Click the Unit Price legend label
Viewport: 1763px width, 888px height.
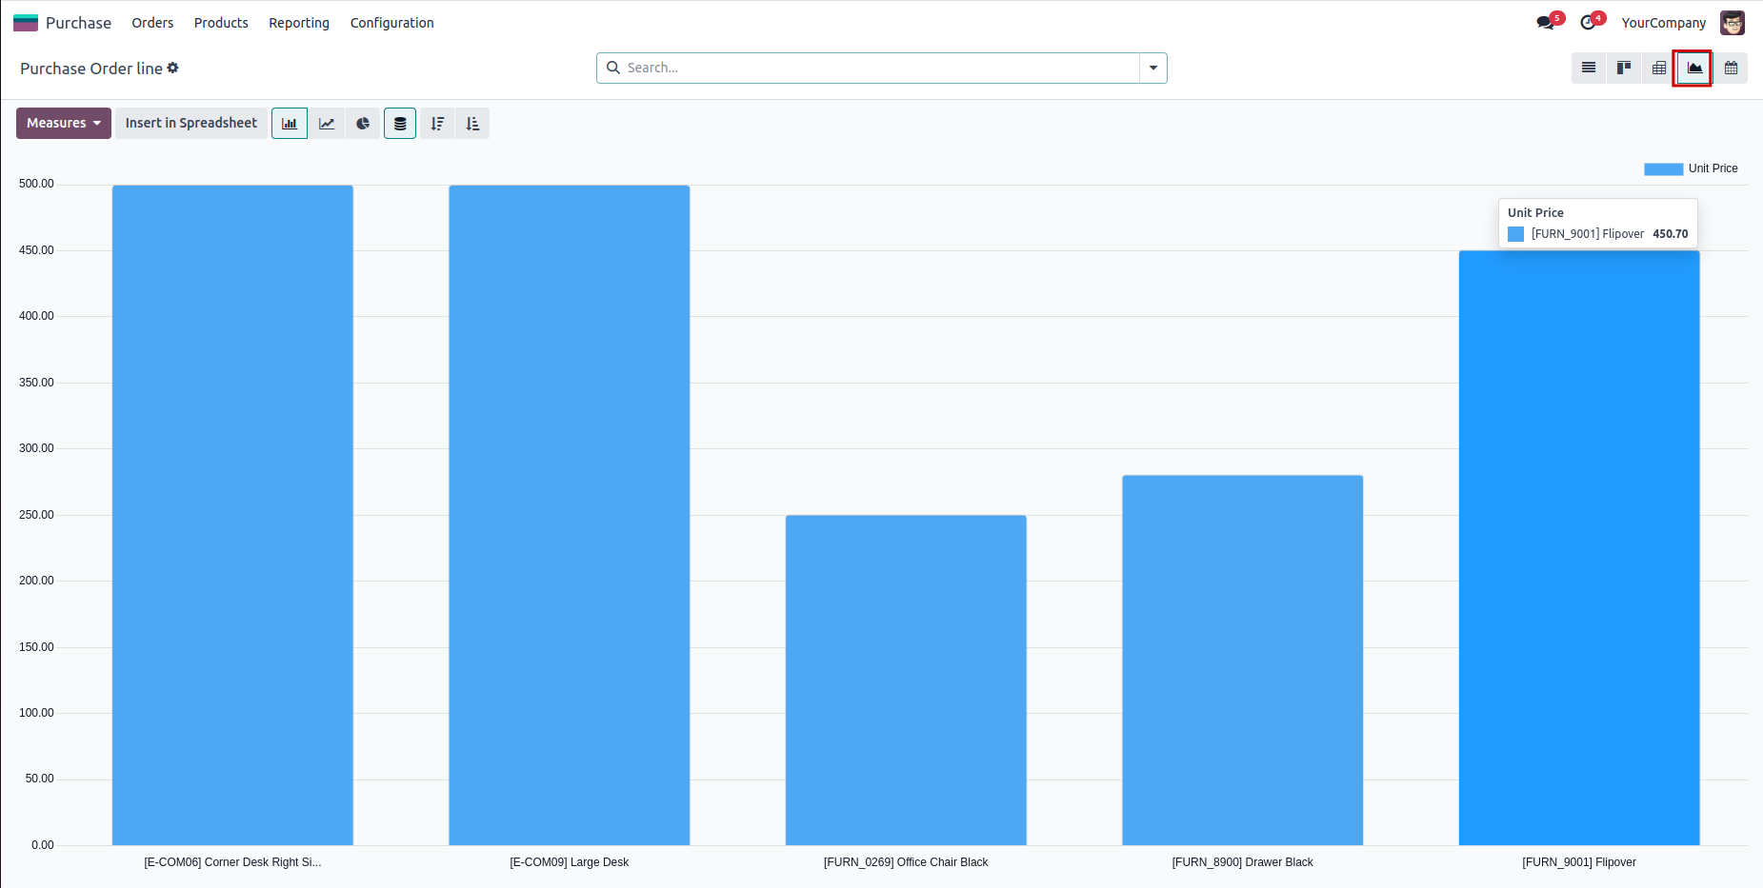click(x=1713, y=168)
